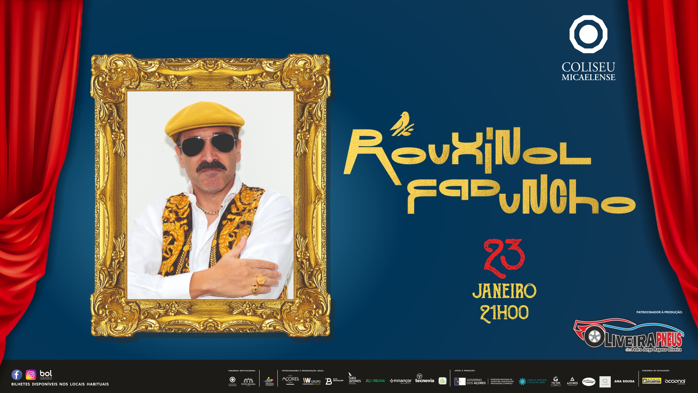The height and width of the screenshot is (393, 698).
Task: Click the Bilhetes Disponíveis nos Locais Habituais text
Action: pyautogui.click(x=60, y=384)
